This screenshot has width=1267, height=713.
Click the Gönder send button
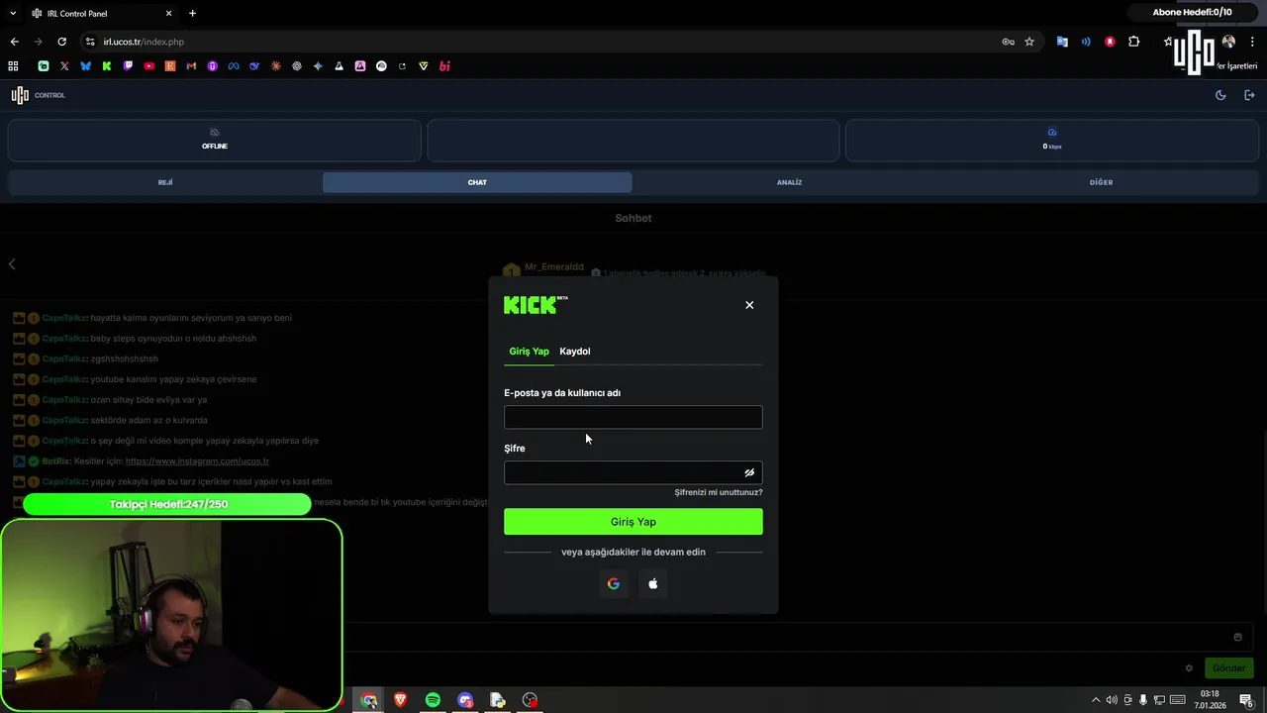coord(1228,668)
